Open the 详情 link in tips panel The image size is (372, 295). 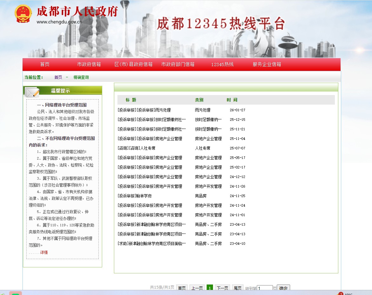44,252
